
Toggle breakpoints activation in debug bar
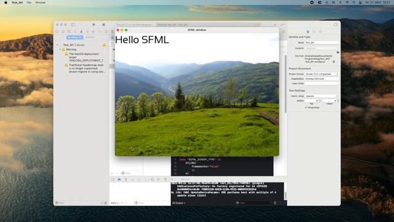click(x=119, y=179)
